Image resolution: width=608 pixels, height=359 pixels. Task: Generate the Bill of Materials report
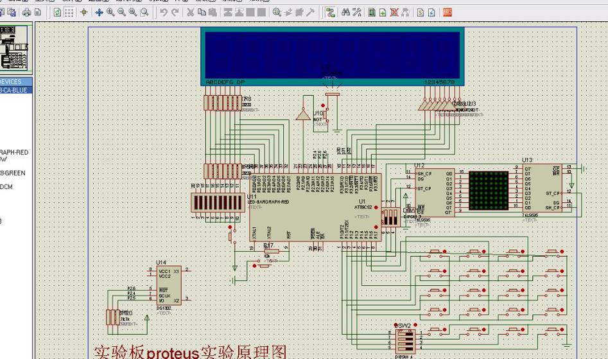tap(421, 12)
